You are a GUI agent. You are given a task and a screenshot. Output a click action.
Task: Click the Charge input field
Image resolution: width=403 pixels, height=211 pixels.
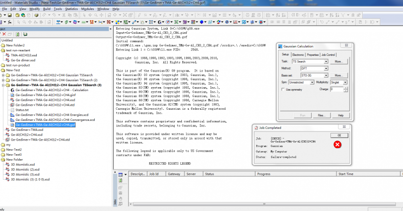(337, 89)
